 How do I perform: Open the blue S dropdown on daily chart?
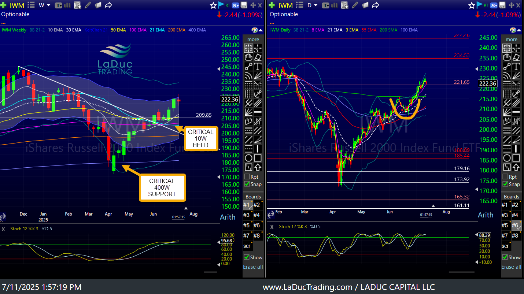(495, 5)
